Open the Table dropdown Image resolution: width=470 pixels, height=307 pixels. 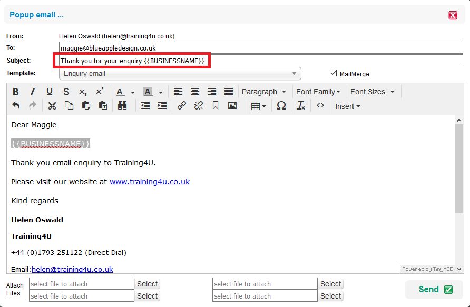point(258,106)
